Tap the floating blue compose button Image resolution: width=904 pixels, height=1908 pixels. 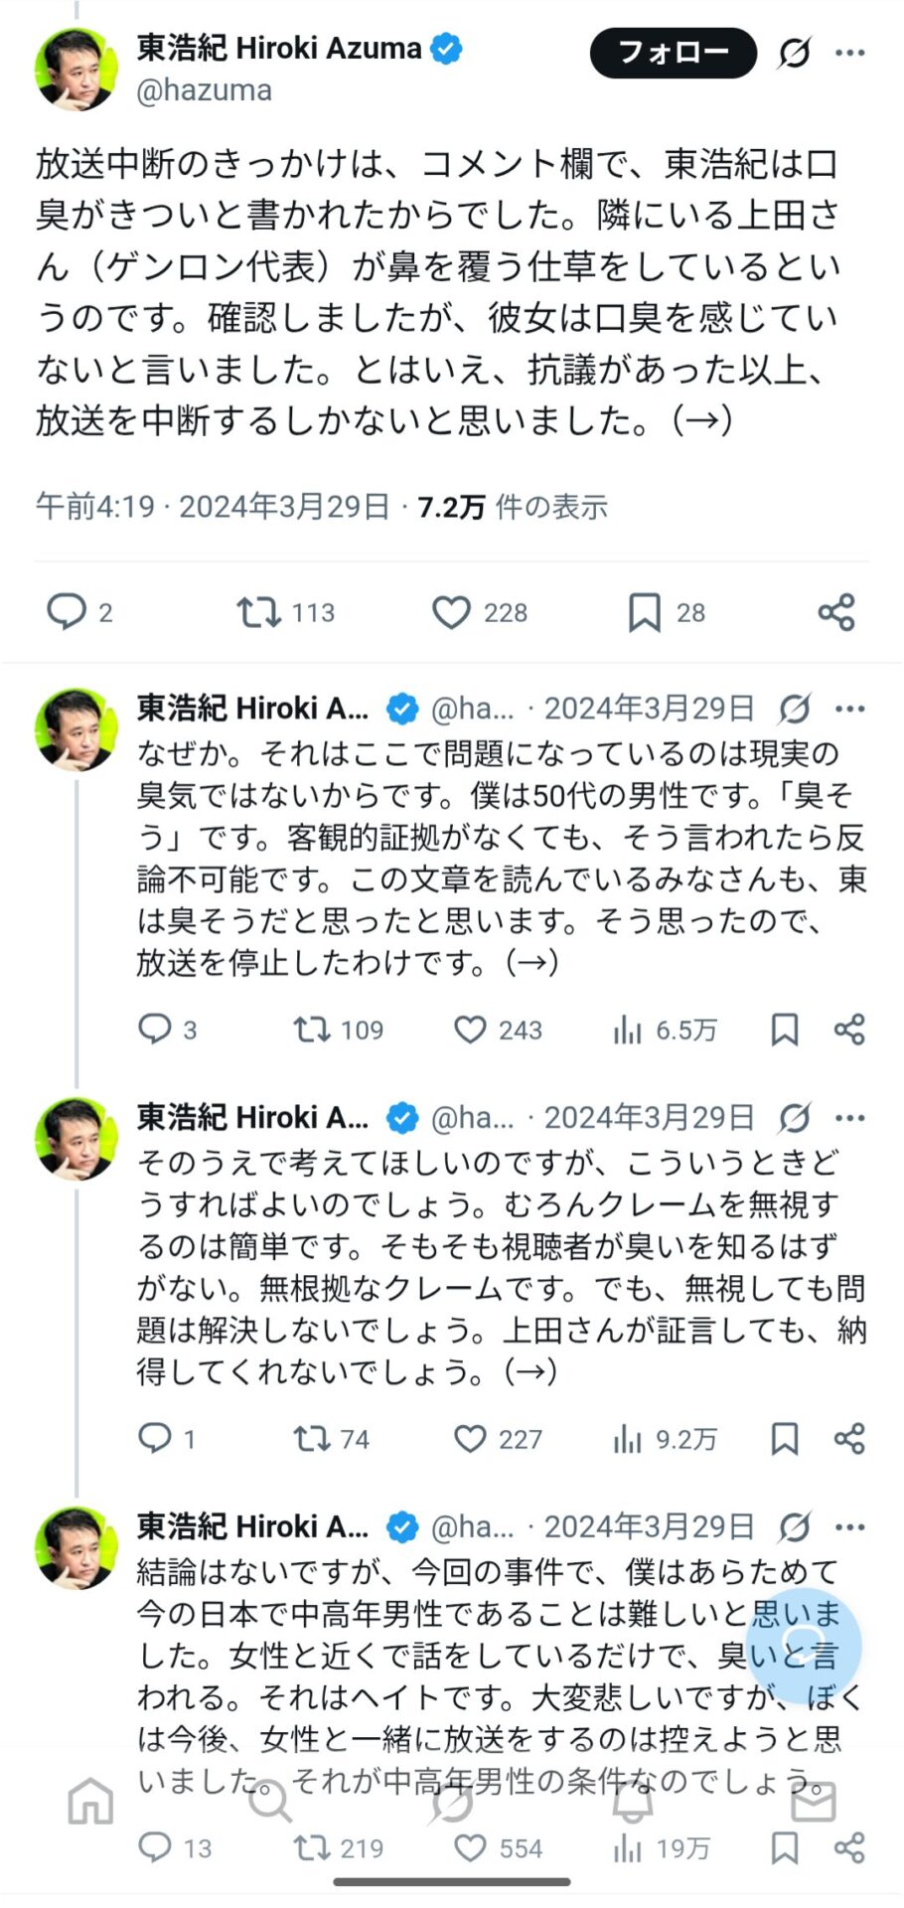point(804,1645)
